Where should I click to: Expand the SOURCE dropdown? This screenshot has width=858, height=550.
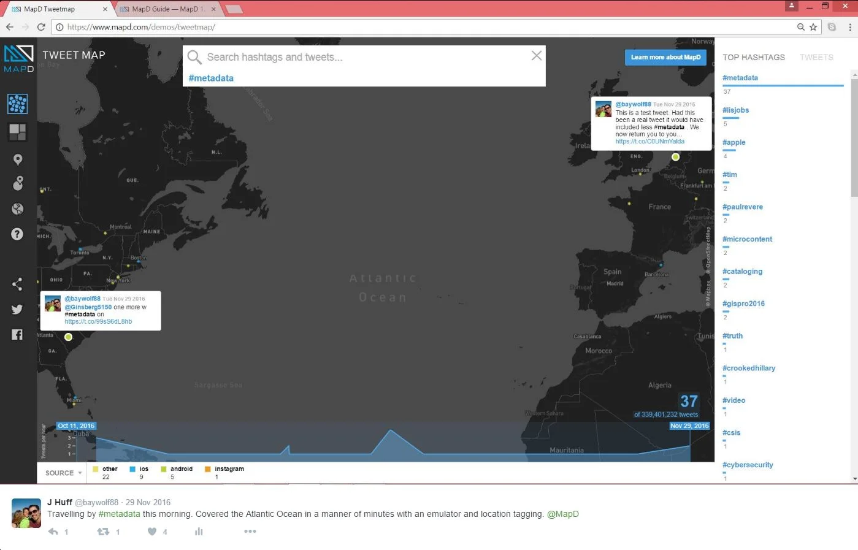click(63, 473)
